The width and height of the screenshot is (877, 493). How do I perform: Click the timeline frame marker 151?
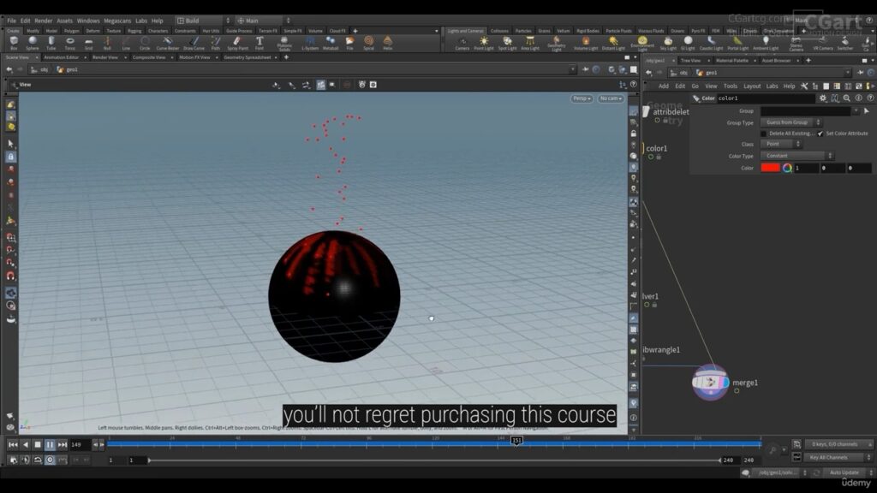[x=516, y=441]
